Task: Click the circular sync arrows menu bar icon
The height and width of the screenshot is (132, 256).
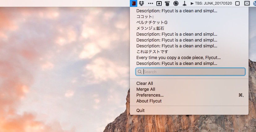Action: [x=176, y=3]
